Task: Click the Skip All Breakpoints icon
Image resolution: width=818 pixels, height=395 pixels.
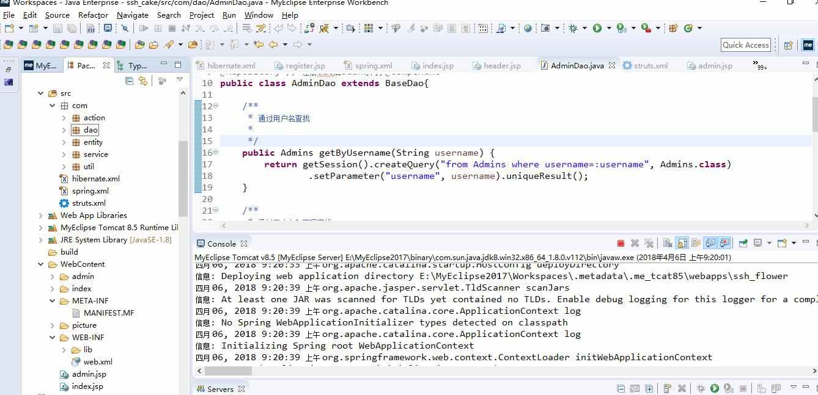Action: point(125,28)
